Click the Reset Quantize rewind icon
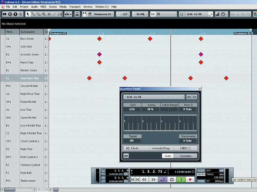 (126, 156)
